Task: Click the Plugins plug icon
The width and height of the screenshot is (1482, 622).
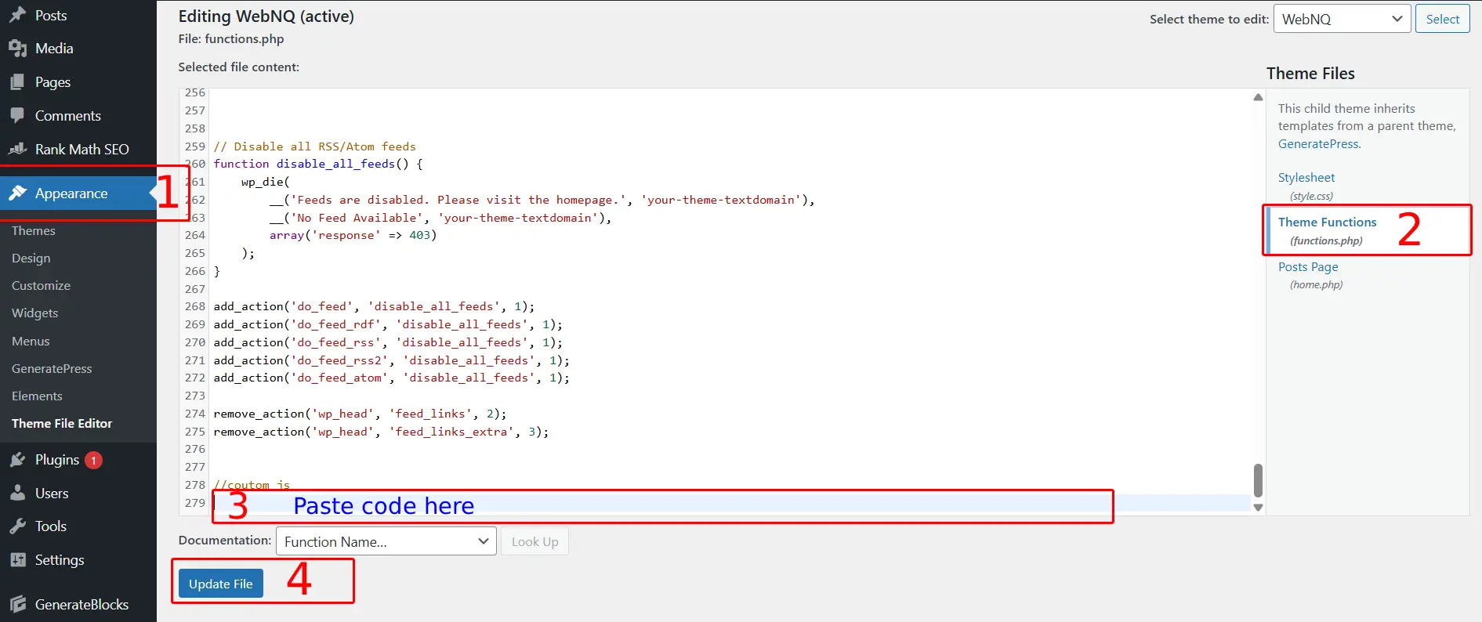Action: (x=17, y=460)
